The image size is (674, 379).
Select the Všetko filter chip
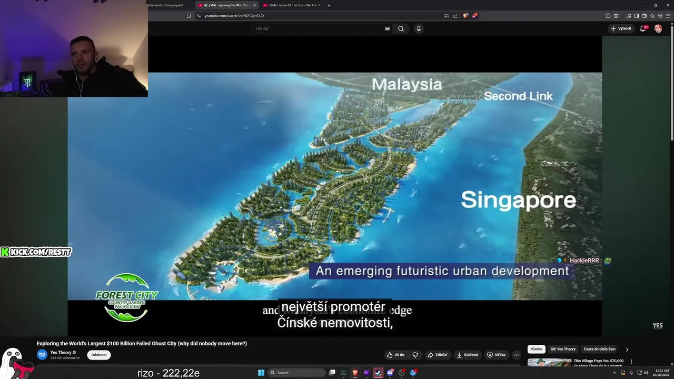coord(537,349)
